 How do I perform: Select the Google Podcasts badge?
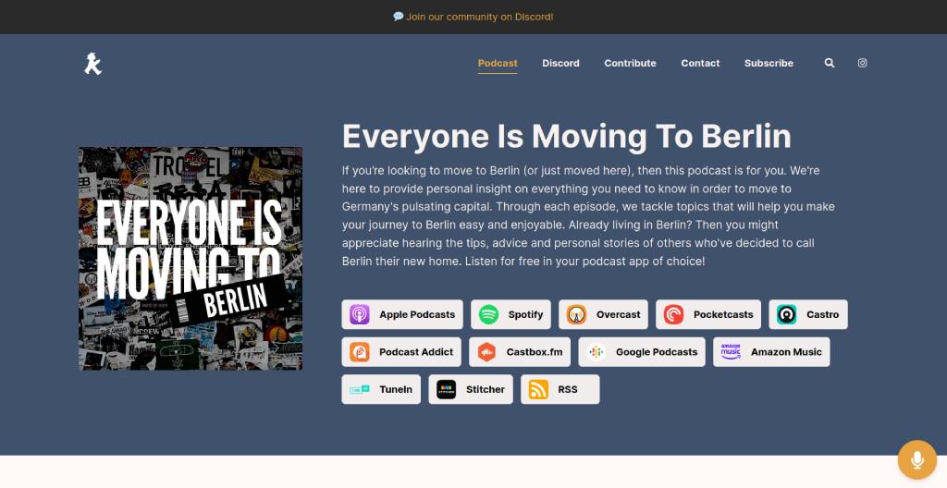tap(642, 352)
